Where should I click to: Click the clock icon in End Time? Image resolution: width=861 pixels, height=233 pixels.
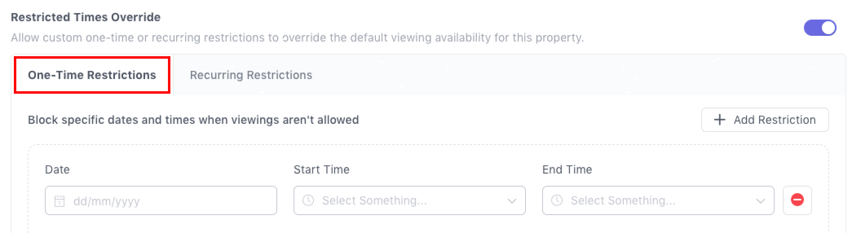click(x=557, y=200)
